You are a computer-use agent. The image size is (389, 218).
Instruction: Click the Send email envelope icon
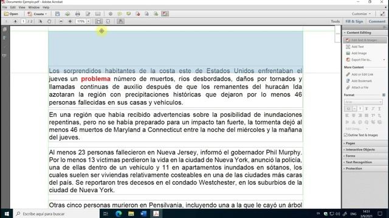coord(98,14)
